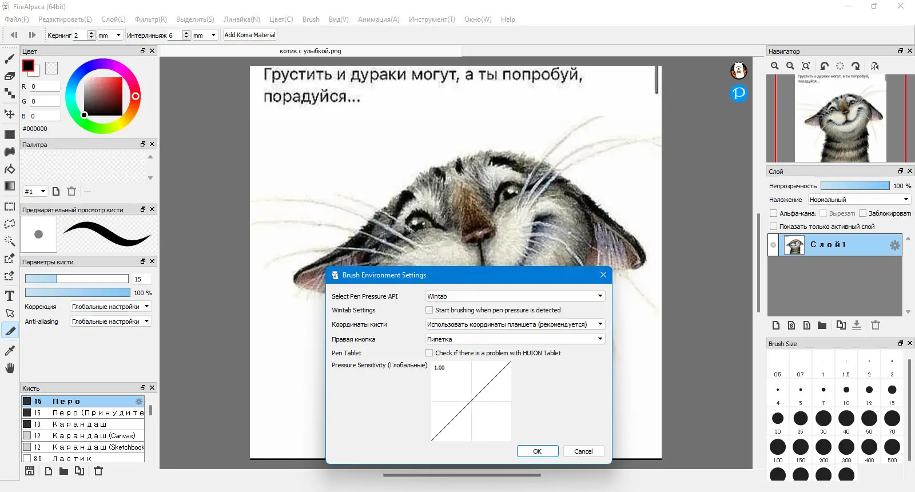Open the Фильтр(R) menu
The image size is (915, 492).
click(x=151, y=19)
